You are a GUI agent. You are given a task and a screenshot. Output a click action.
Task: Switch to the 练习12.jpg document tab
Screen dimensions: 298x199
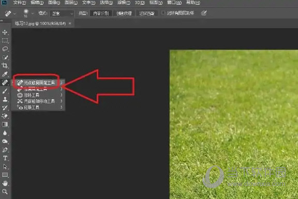pyautogui.click(x=40, y=24)
